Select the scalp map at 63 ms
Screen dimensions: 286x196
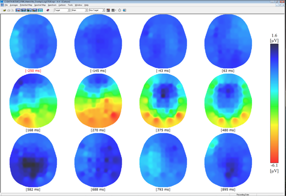(228, 42)
